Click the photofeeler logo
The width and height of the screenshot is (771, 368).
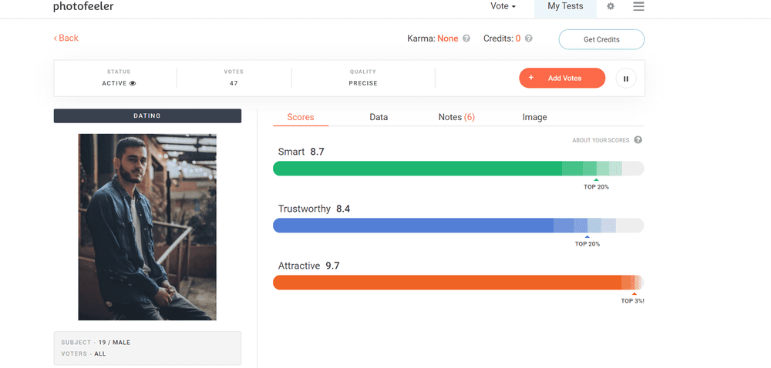[83, 6]
